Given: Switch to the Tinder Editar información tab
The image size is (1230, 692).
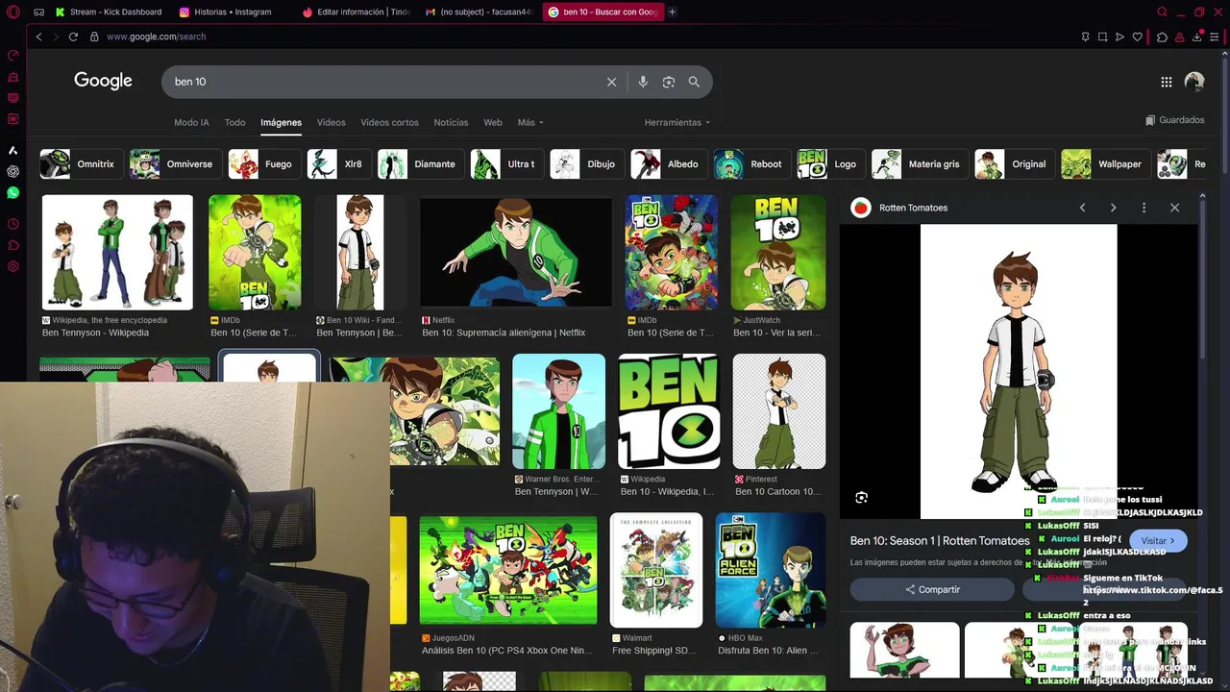Looking at the screenshot, I should [x=355, y=12].
